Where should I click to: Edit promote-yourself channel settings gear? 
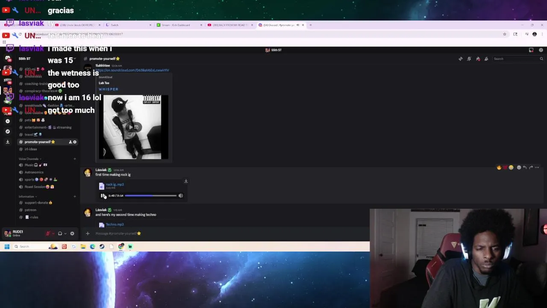coord(75,142)
